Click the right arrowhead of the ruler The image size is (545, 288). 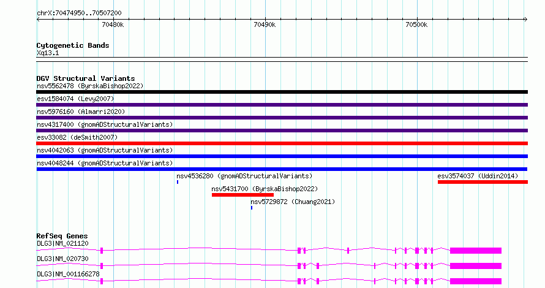click(525, 20)
